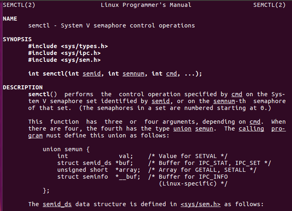Click the "union semun {" declaration line
Image resolution: width=292 pixels, height=211 pixels.
tap(63, 149)
